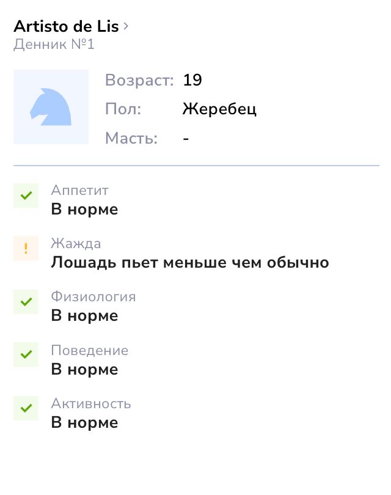This screenshot has height=495, width=391.
Task: Click 'В норме' under Активность
Action: (x=84, y=422)
